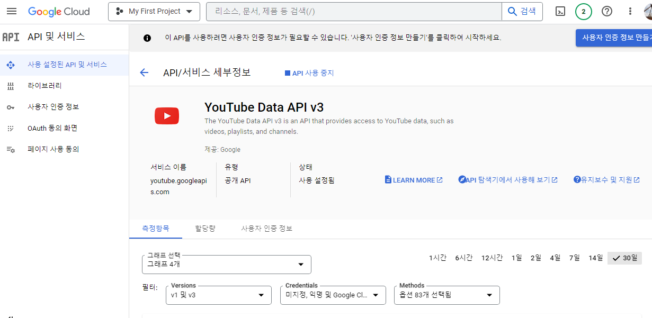Select the 12시간 time range

point(492,258)
